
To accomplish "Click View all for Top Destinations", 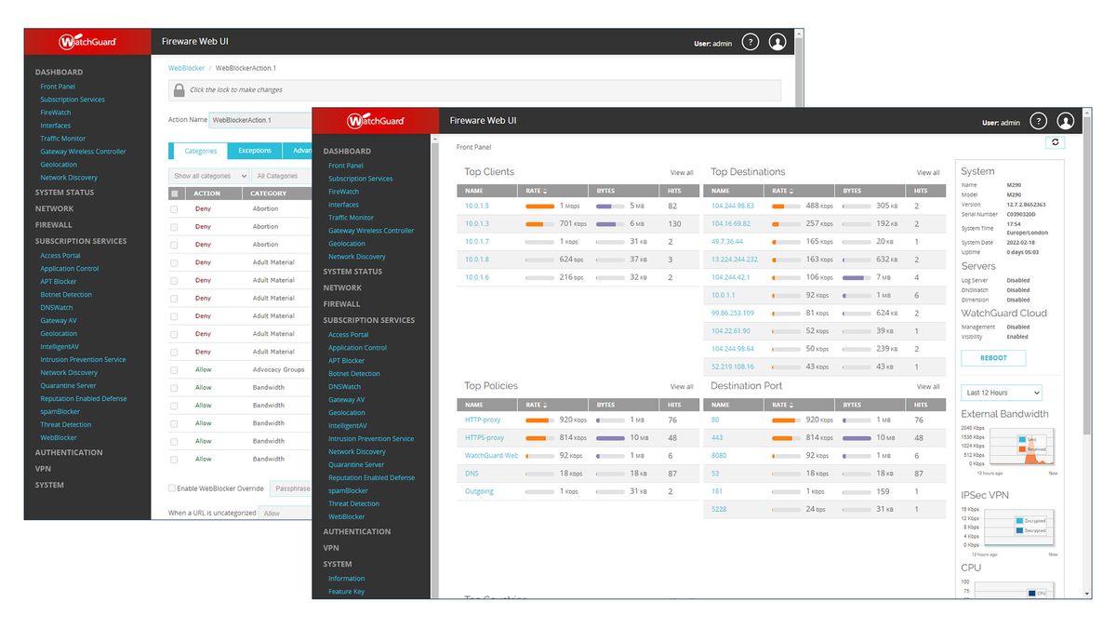I will point(928,172).
